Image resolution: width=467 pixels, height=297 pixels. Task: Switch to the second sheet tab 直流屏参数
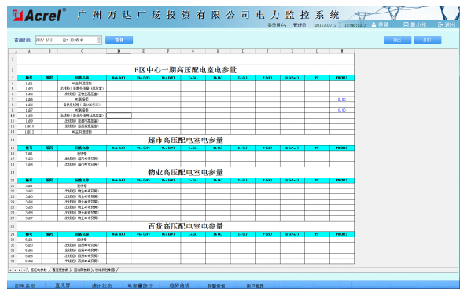click(x=60, y=270)
